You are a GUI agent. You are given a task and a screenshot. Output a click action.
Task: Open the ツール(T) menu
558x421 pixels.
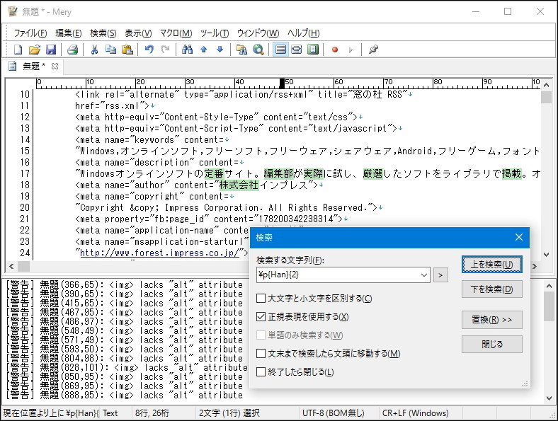[x=215, y=33]
